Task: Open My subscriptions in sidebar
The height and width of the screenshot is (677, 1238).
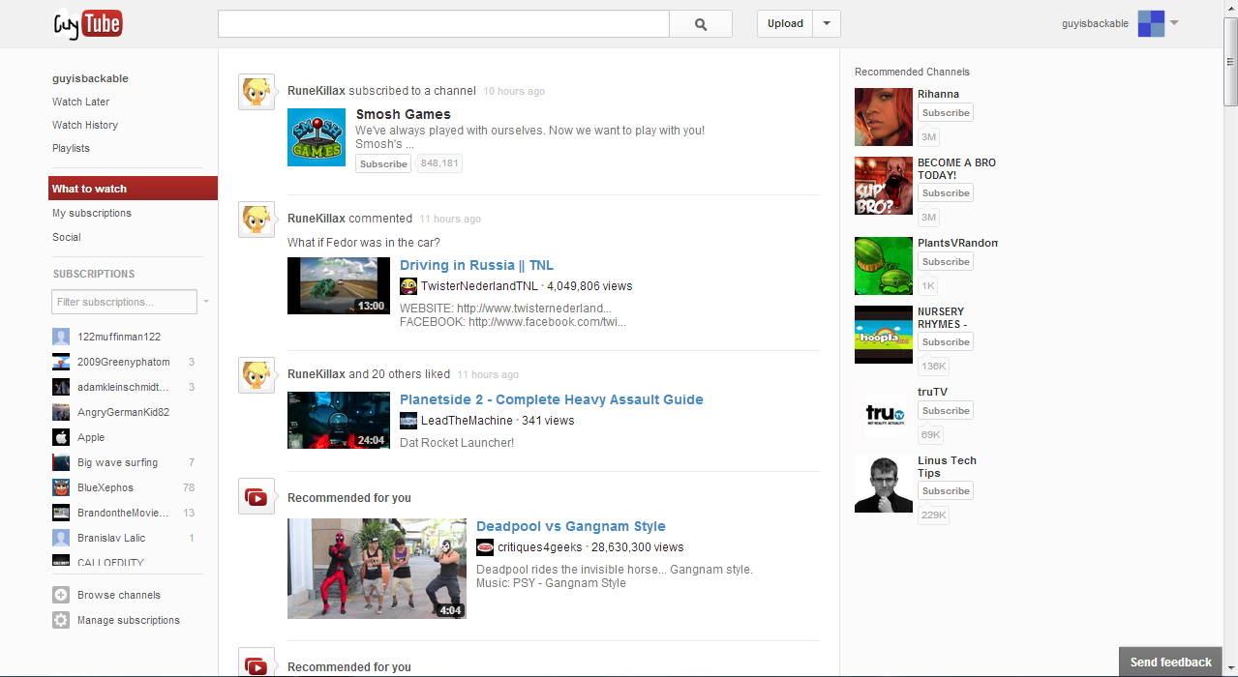Action: click(92, 213)
